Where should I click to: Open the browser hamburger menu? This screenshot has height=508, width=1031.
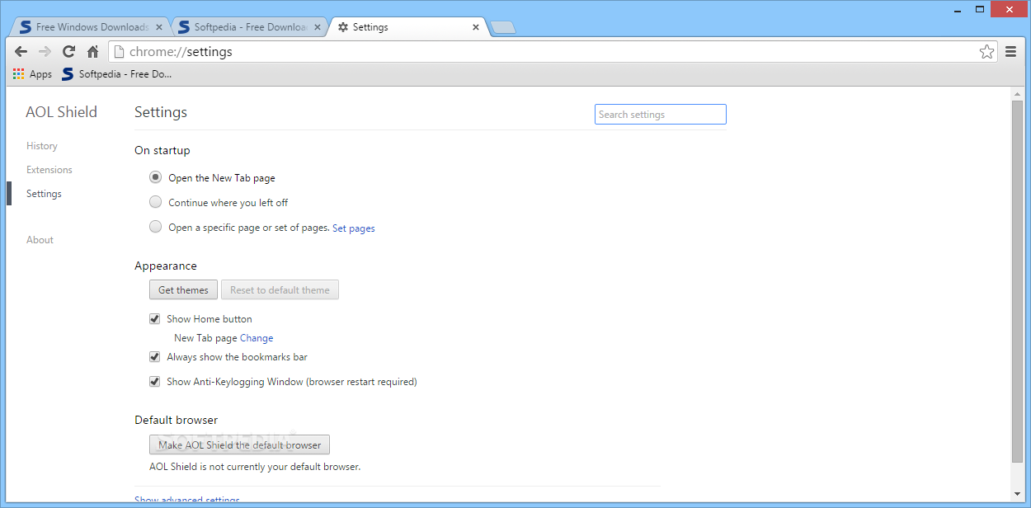coord(1011,52)
